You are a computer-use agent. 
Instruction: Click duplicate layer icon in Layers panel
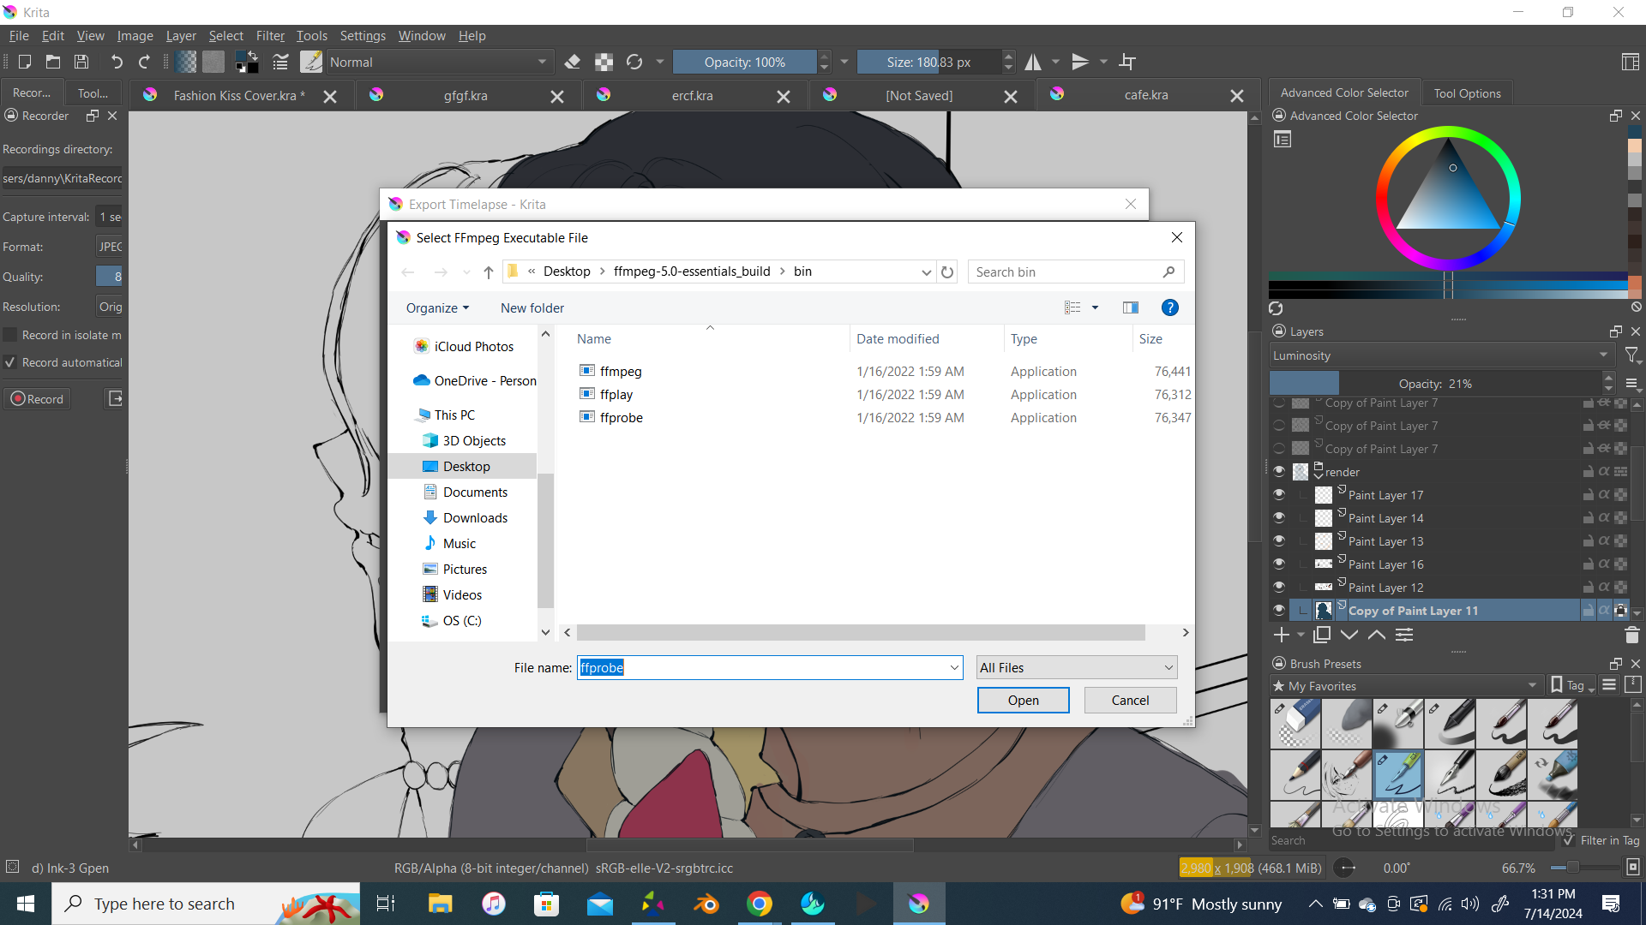[x=1322, y=635]
